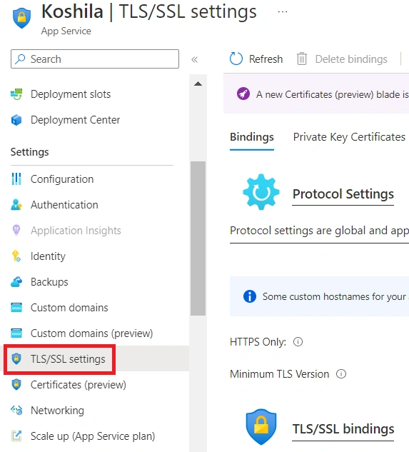Click the Custom domains (preview) icon
Screen dimensions: 409x452
tap(16, 333)
